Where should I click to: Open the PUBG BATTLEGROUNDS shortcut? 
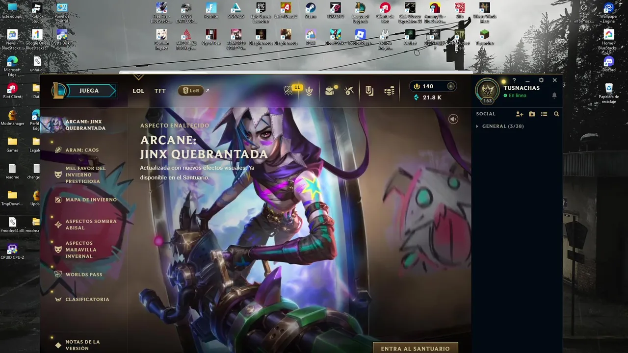click(186, 13)
